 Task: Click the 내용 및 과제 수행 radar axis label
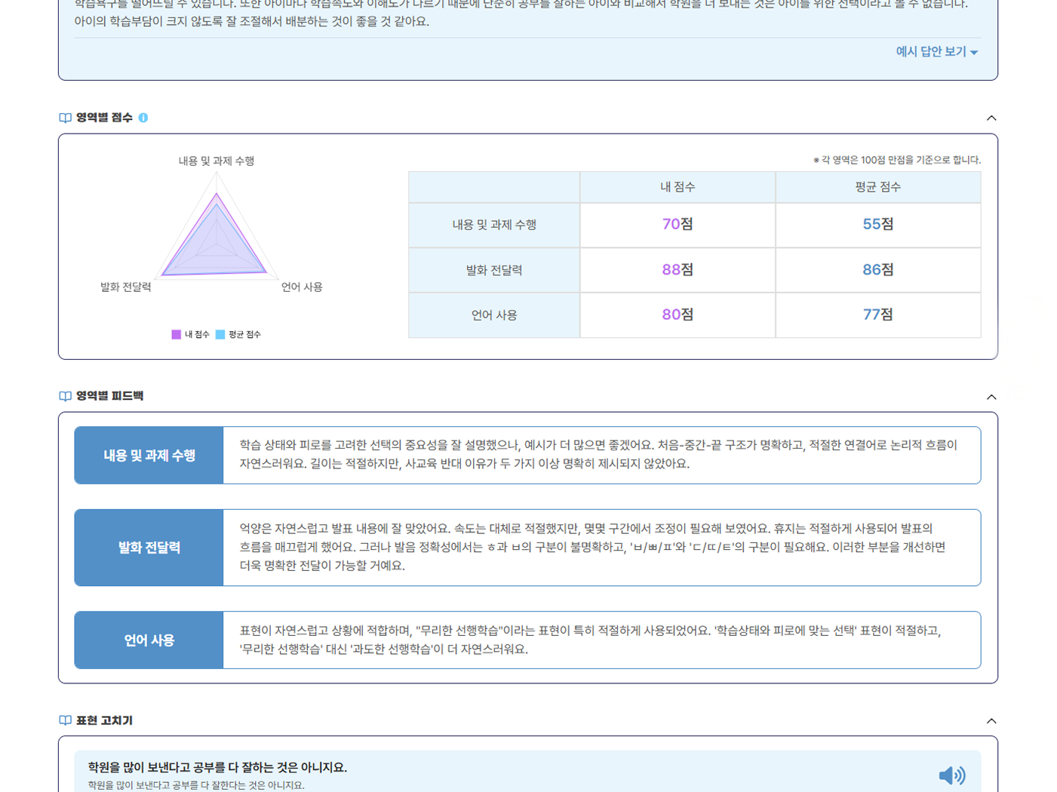pyautogui.click(x=217, y=161)
